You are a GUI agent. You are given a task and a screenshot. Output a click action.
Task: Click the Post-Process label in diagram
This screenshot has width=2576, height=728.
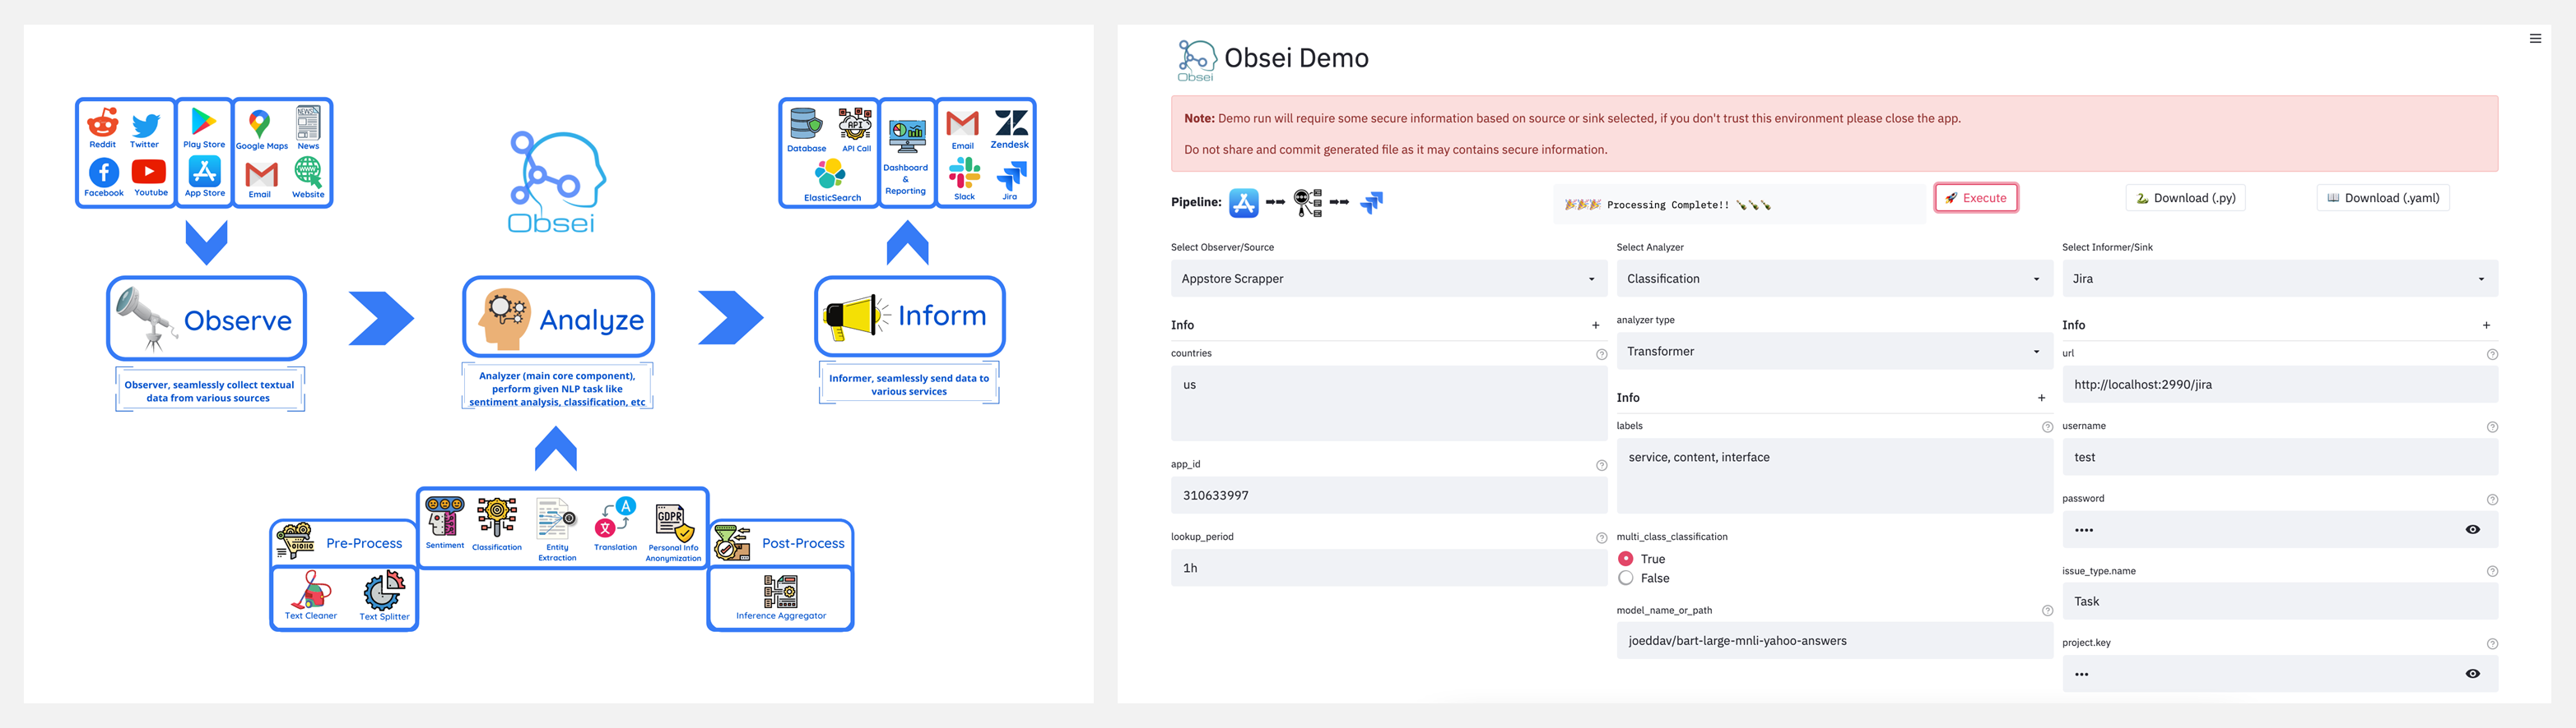pyautogui.click(x=803, y=543)
